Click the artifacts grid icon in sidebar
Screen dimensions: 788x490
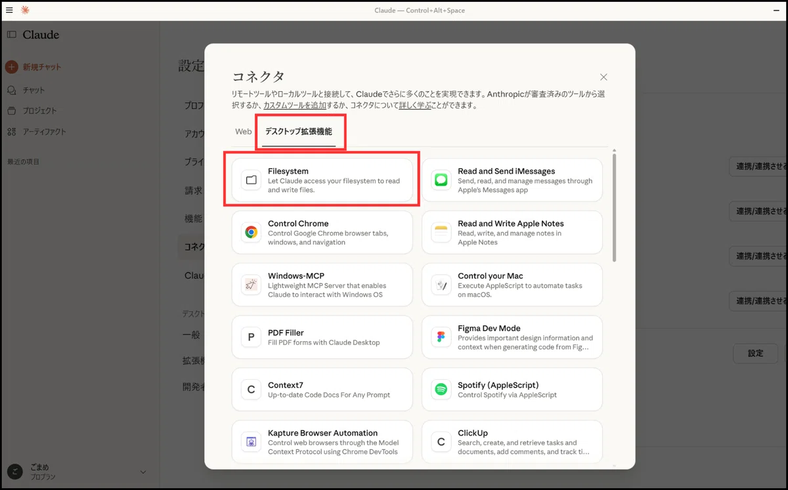pos(12,132)
